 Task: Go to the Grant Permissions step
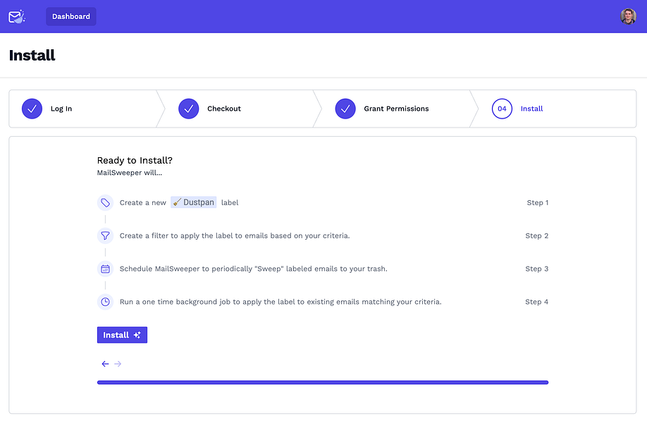396,109
